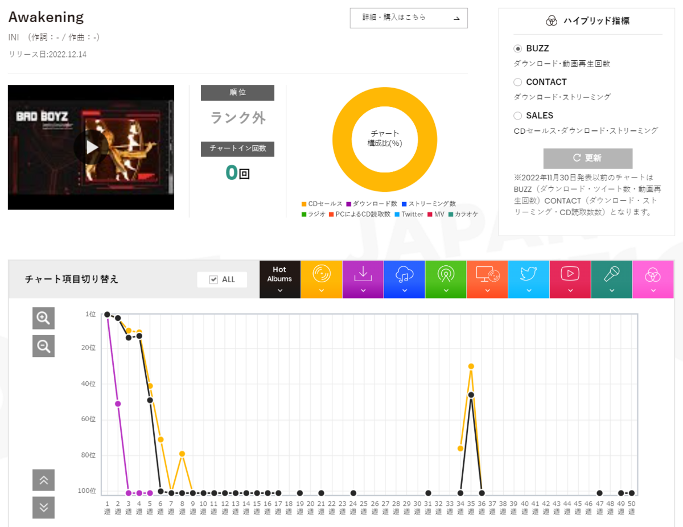Select the green radio broadcast icon
The width and height of the screenshot is (683, 527).
[x=446, y=279]
